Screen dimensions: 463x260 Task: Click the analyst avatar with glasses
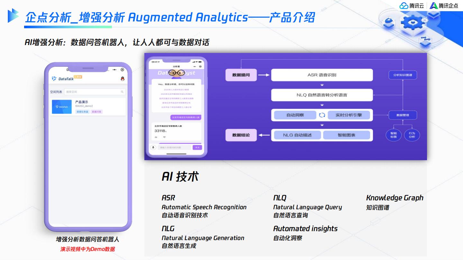click(176, 73)
